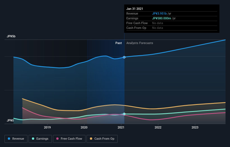Viewport: 230px width, 147px height.
Task: Click the Analysts Forecasts label
Action: 140,43
